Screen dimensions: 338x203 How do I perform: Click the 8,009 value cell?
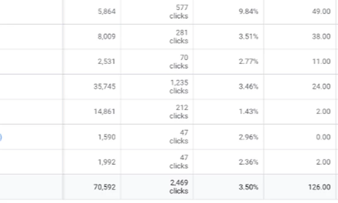click(106, 37)
